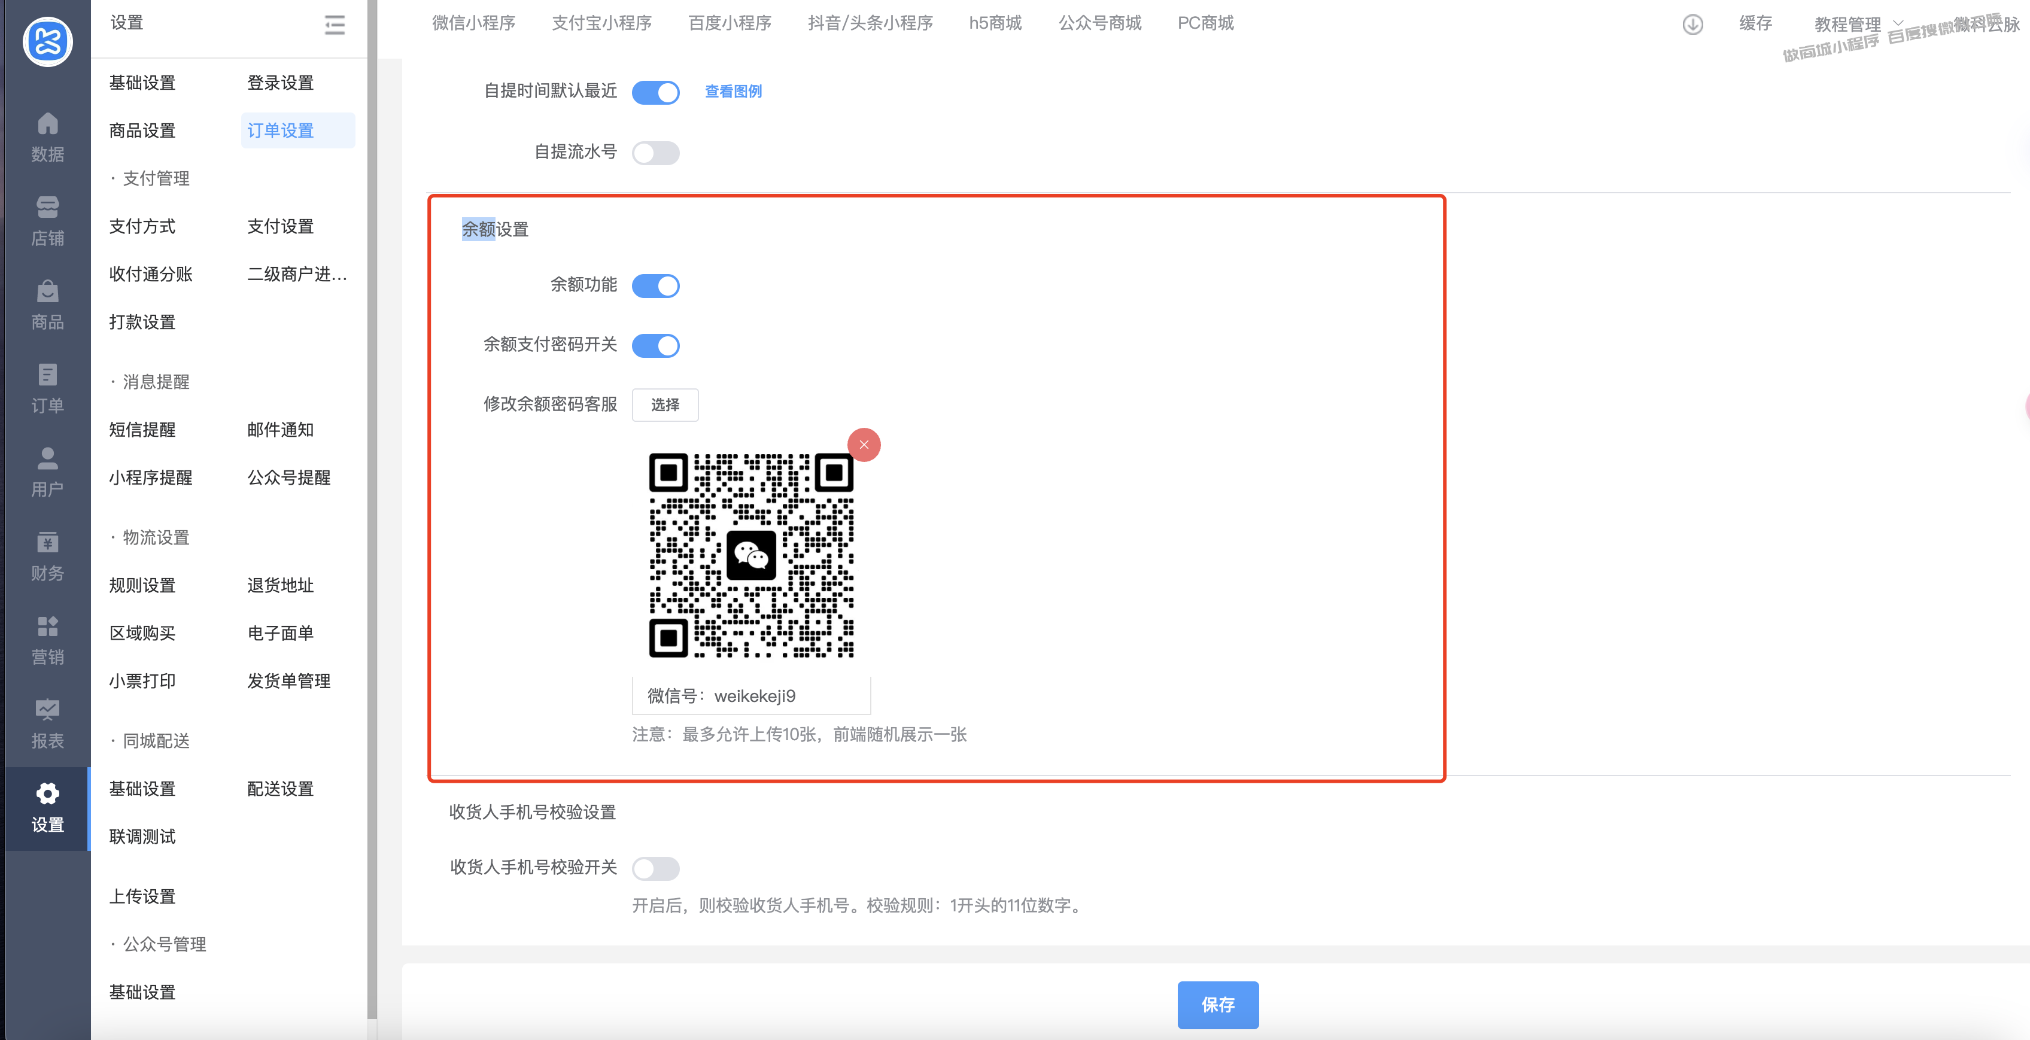The height and width of the screenshot is (1040, 2030).
Task: Open the 查看图例 link
Action: point(733,92)
